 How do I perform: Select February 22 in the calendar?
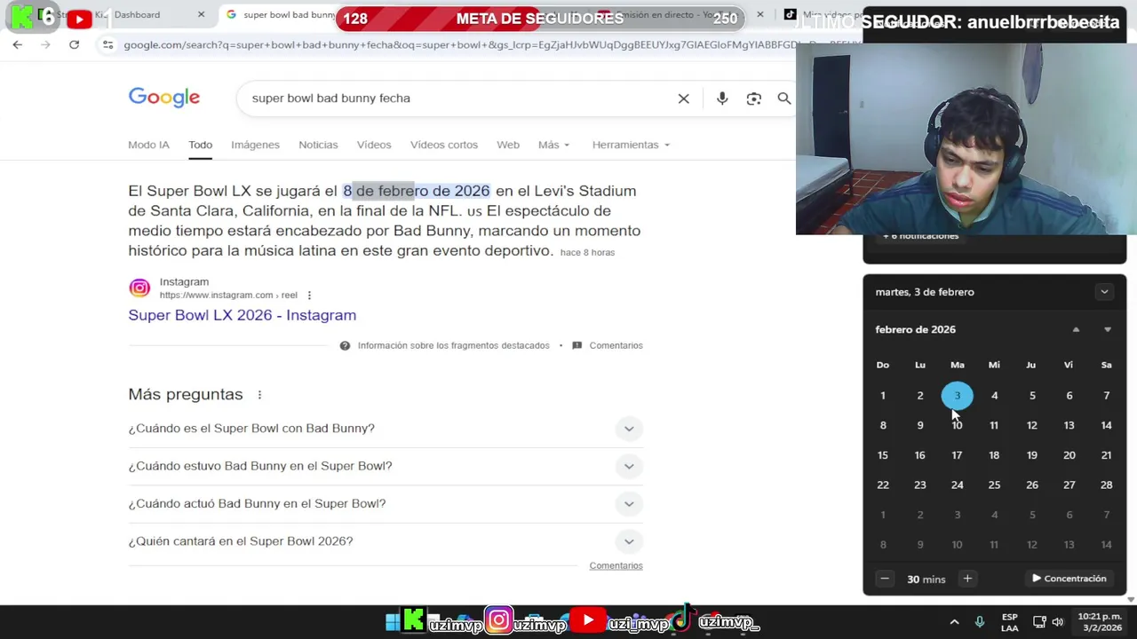coord(883,485)
